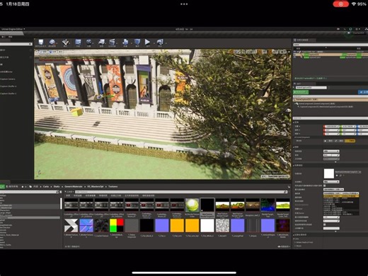
Task: Open the Filters dropdown in Content Browser
Action: pyautogui.click(x=69, y=192)
